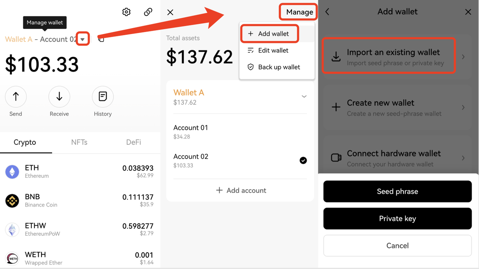Open the History icon
Image resolution: width=479 pixels, height=269 pixels.
(103, 97)
